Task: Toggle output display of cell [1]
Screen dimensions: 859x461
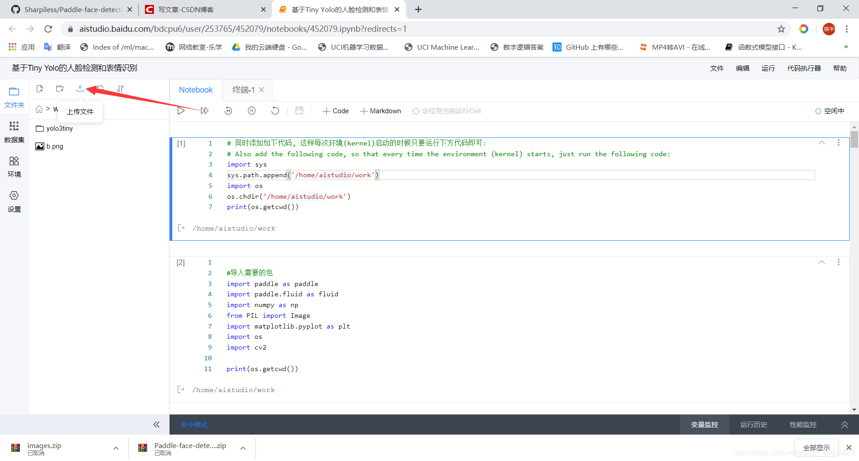Action: click(x=181, y=228)
